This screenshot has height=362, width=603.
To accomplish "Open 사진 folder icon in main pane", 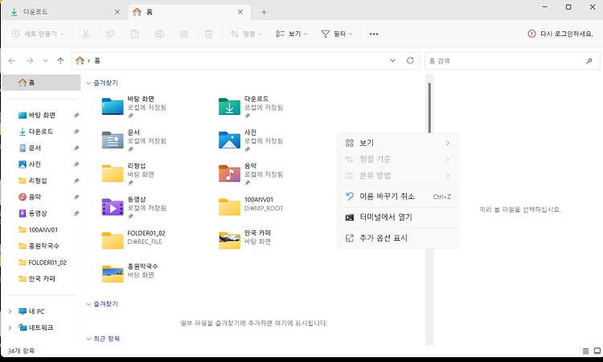I will (x=229, y=140).
